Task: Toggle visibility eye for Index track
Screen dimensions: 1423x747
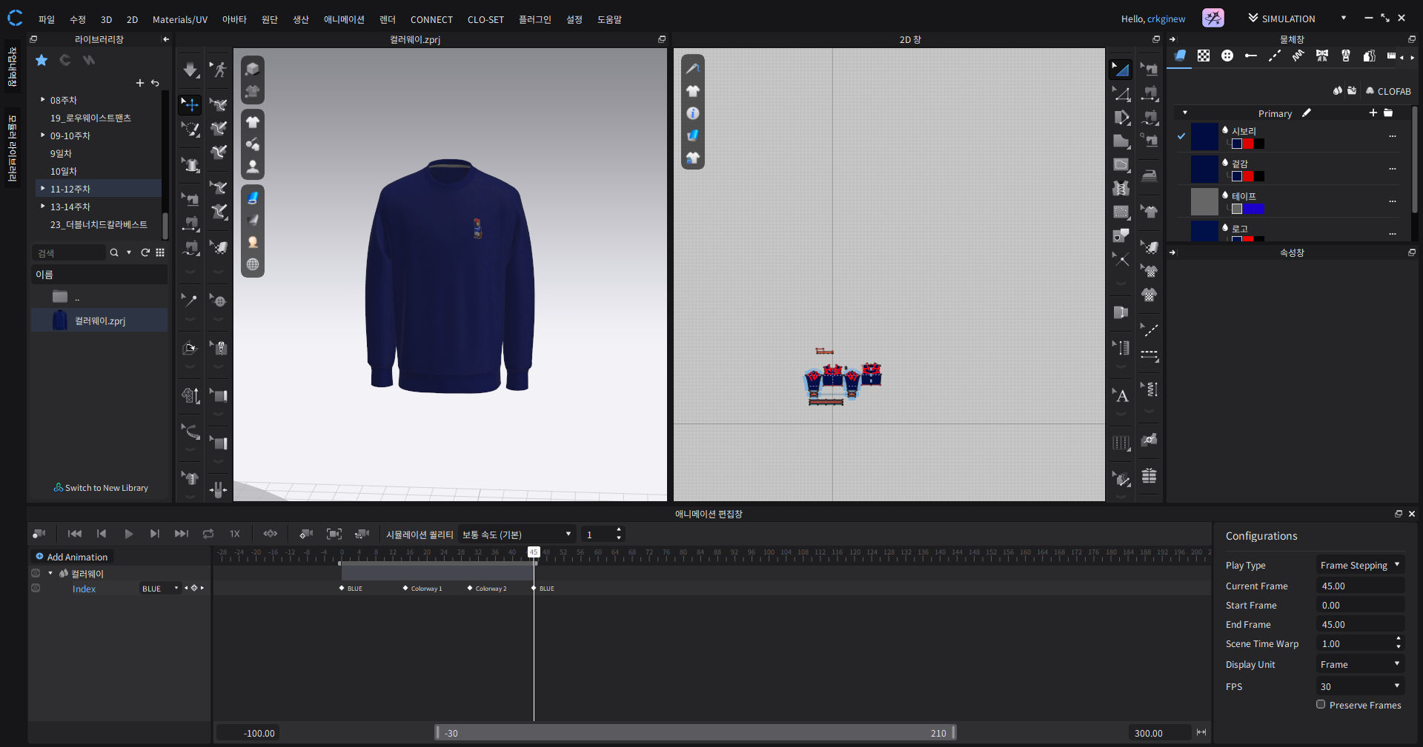Action: pos(36,589)
